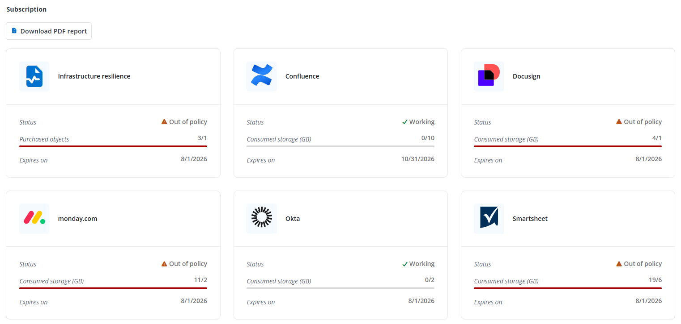Viewport: 681px width, 324px height.
Task: Click the Purchased objects progress bar
Action: (x=113, y=146)
